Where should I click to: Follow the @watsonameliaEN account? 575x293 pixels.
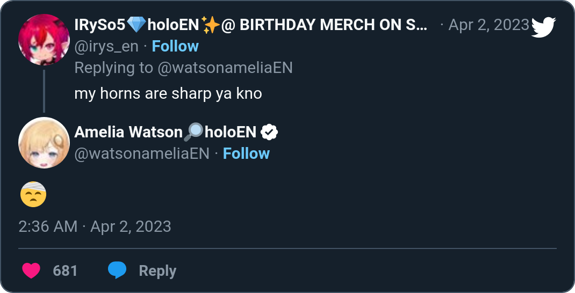[x=246, y=153]
